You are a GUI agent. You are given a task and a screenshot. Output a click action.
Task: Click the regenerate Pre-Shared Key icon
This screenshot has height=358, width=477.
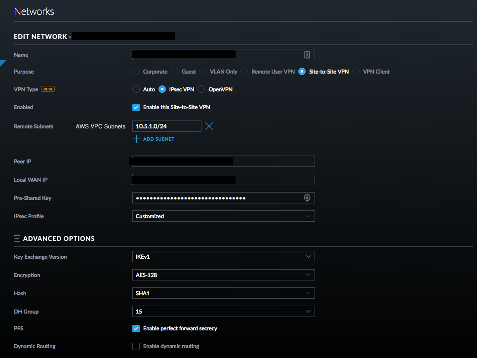click(307, 198)
